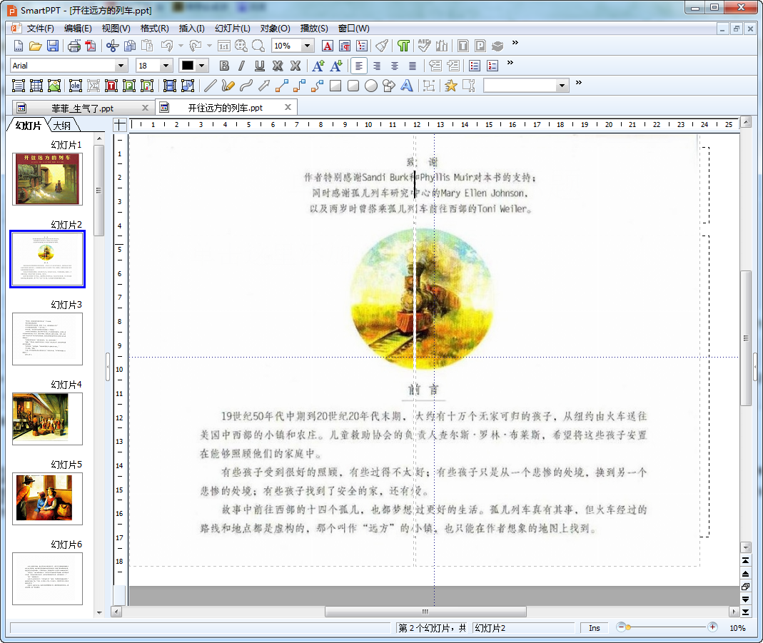
Task: Increase font size icon
Action: pos(318,66)
